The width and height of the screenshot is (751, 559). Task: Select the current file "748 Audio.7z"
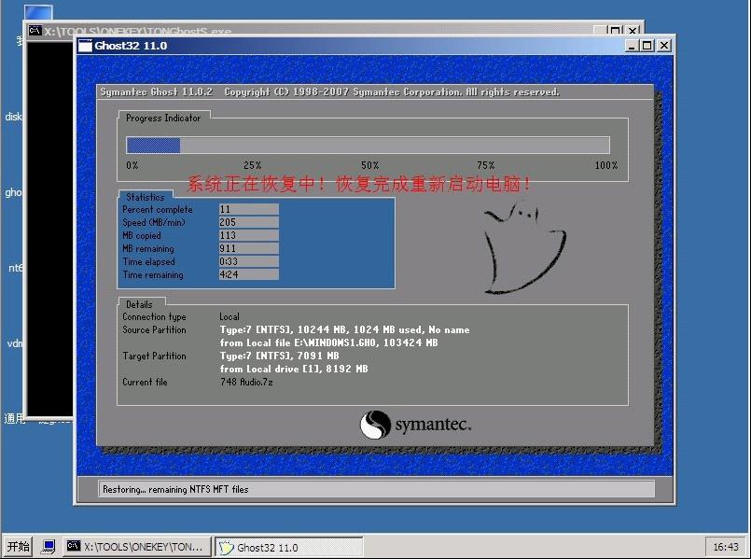click(x=246, y=382)
